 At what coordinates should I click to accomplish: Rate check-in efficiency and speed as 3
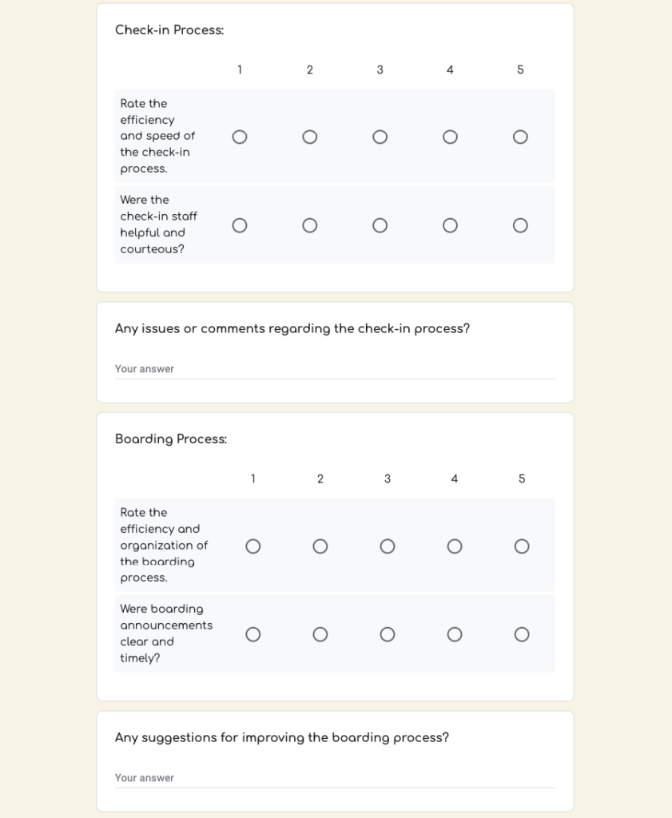coord(380,137)
